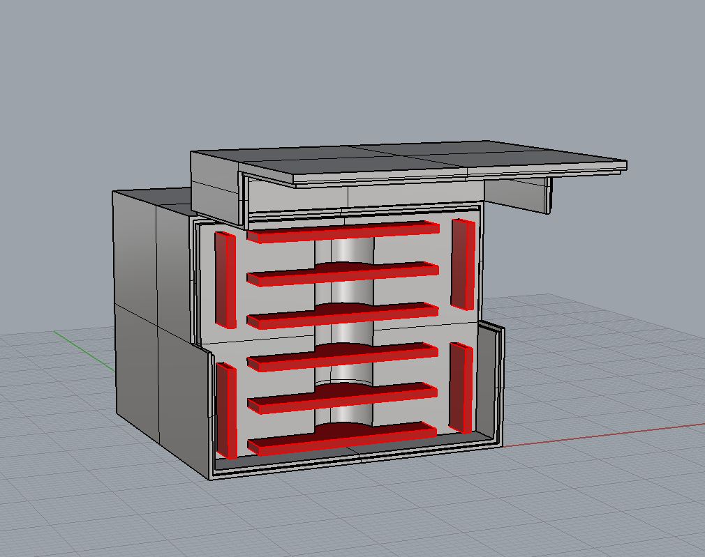Select the right outer casing wall of lower section
The height and width of the screenshot is (557, 705).
[x=490, y=384]
